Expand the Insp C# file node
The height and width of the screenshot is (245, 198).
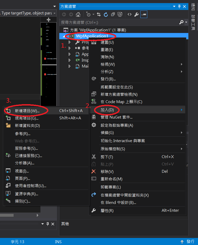coord(69,60)
